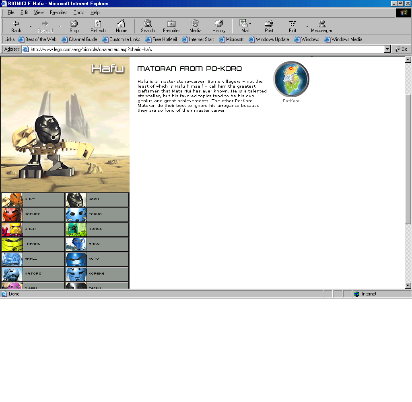This screenshot has width=412, height=402.
Task: Open the Edit menu
Action: coord(24,12)
